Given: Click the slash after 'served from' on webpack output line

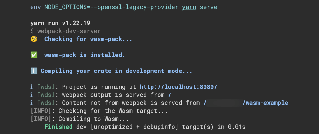Looking at the screenshot, I should [x=170, y=95].
